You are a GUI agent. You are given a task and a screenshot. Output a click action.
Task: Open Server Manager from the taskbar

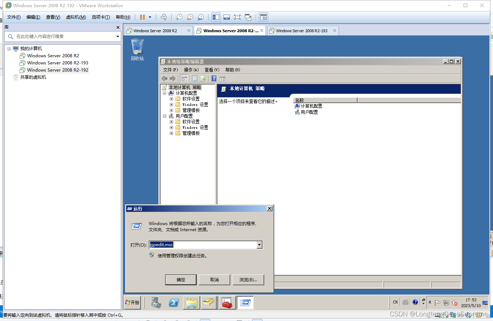[x=156, y=303]
